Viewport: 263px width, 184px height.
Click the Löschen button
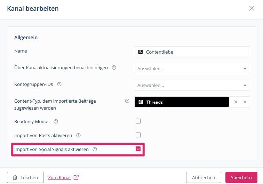[x=25, y=177]
